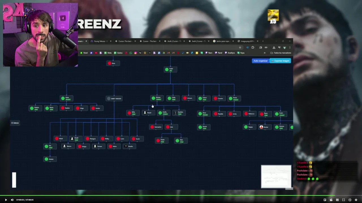Viewport: 362px width, 203px height.
Task: Seek using the green video progress bar
Action: [x=181, y=195]
